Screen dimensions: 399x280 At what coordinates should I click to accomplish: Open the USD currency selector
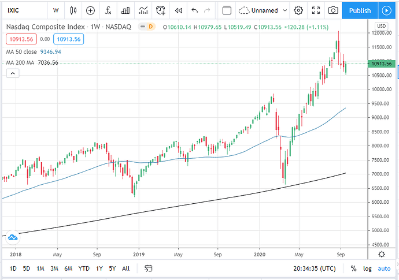(x=381, y=26)
